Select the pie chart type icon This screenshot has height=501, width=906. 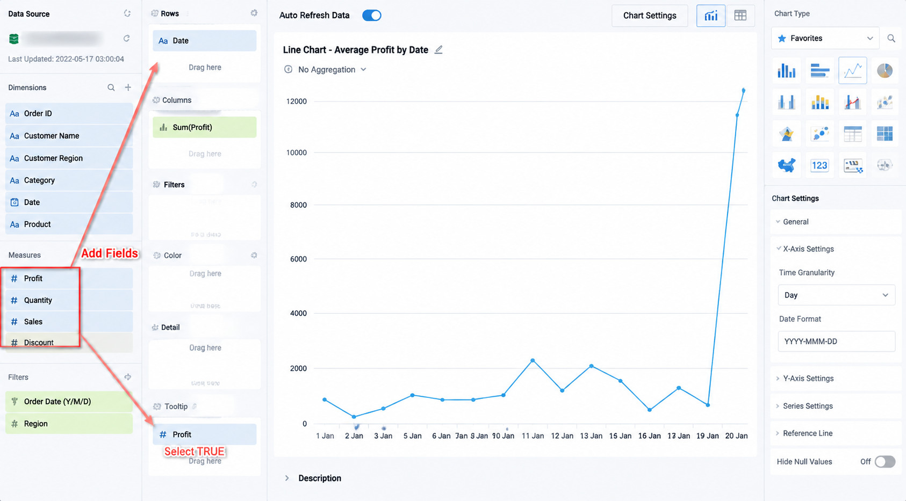[x=885, y=70]
